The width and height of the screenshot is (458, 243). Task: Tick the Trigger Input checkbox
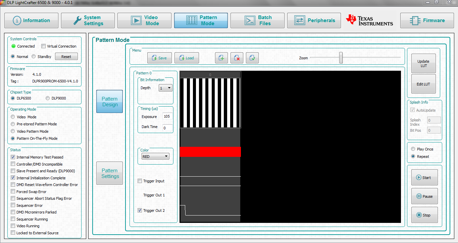pos(140,181)
